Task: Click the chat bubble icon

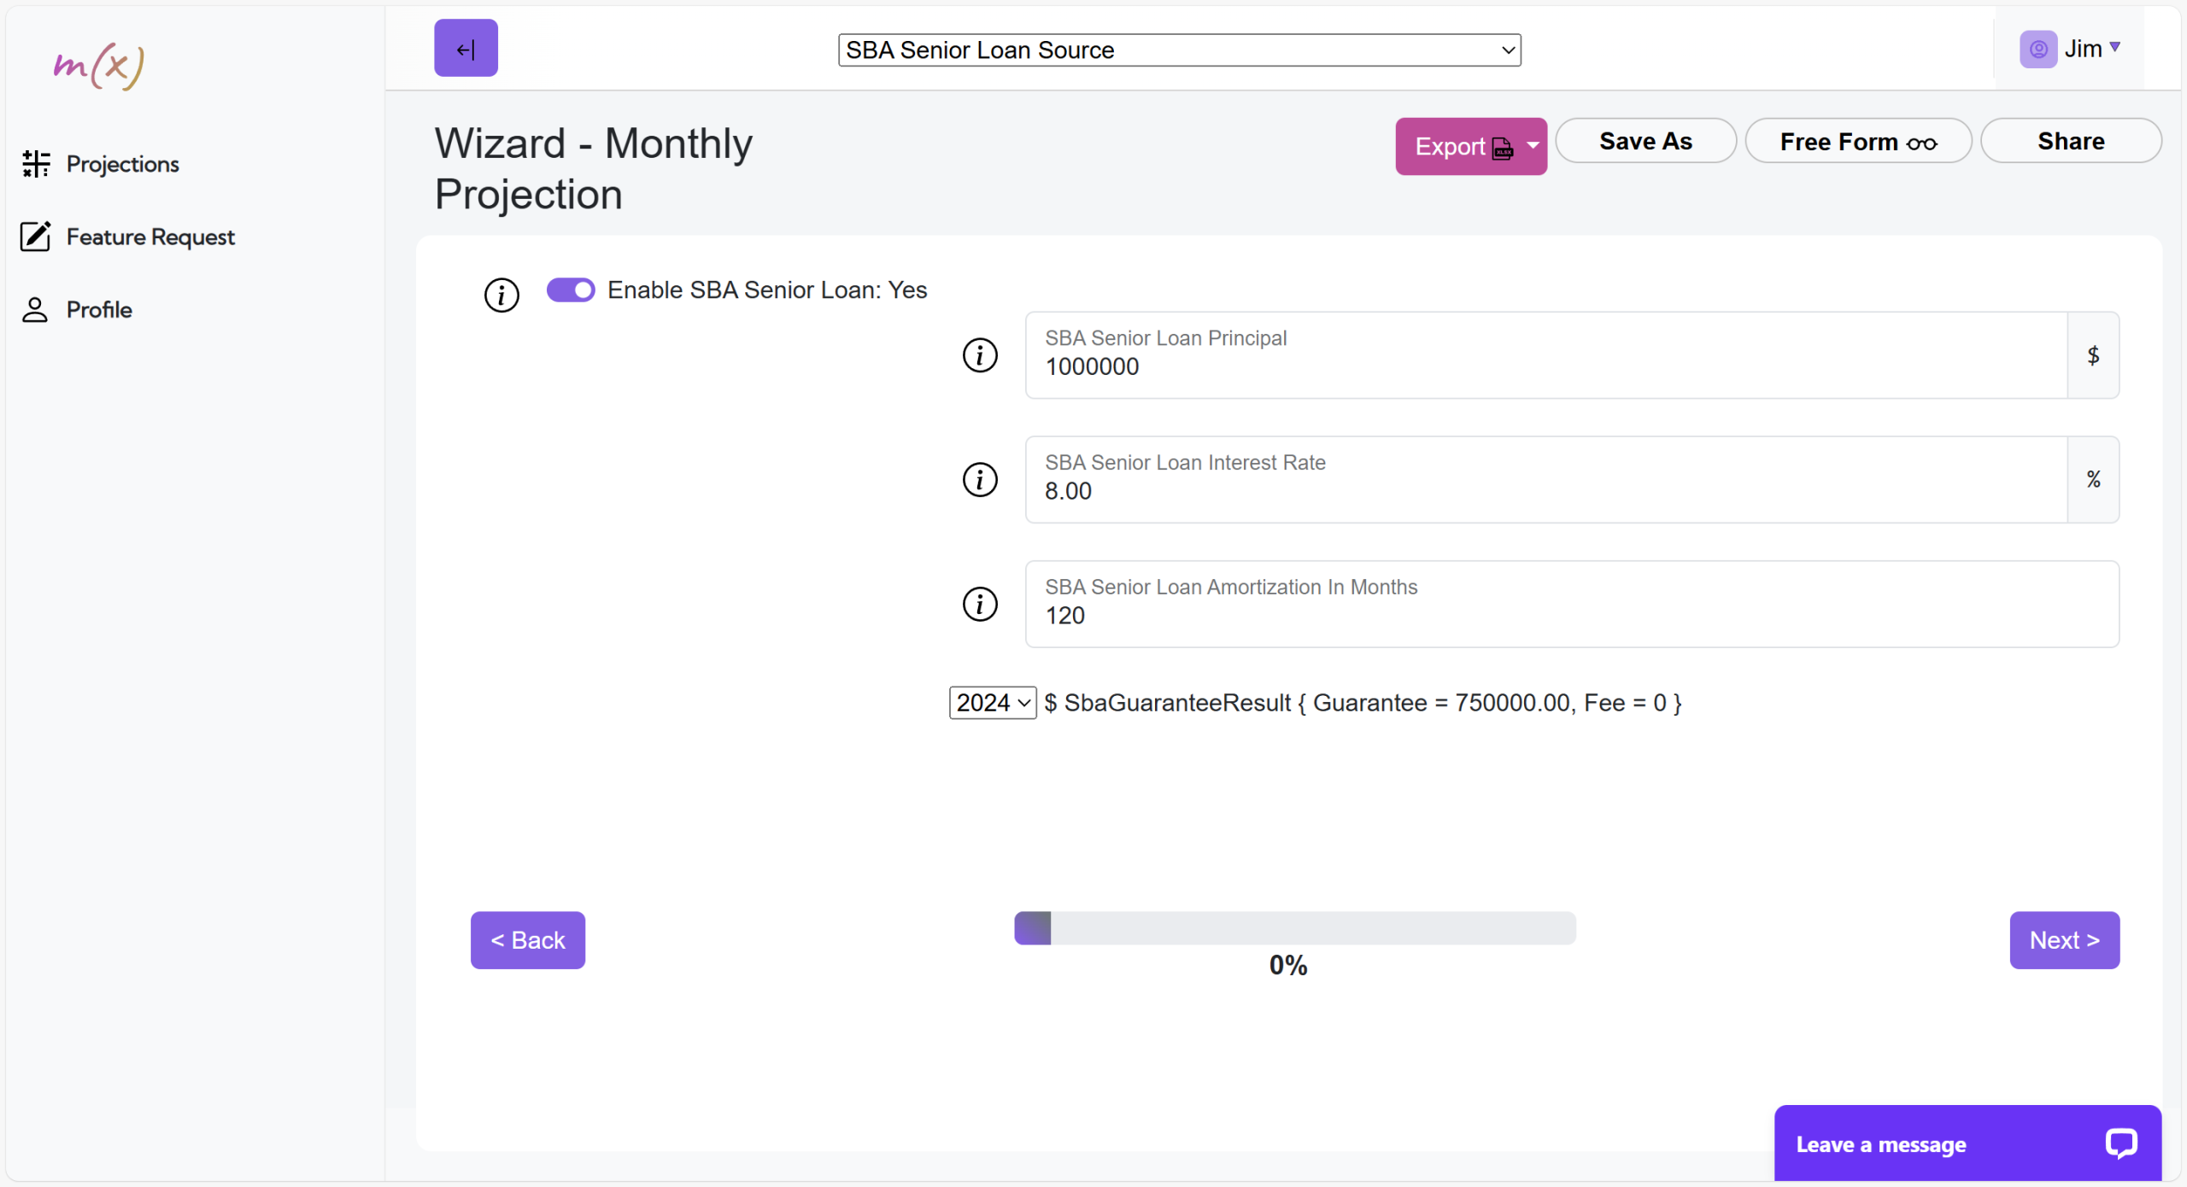Action: pyautogui.click(x=2121, y=1143)
